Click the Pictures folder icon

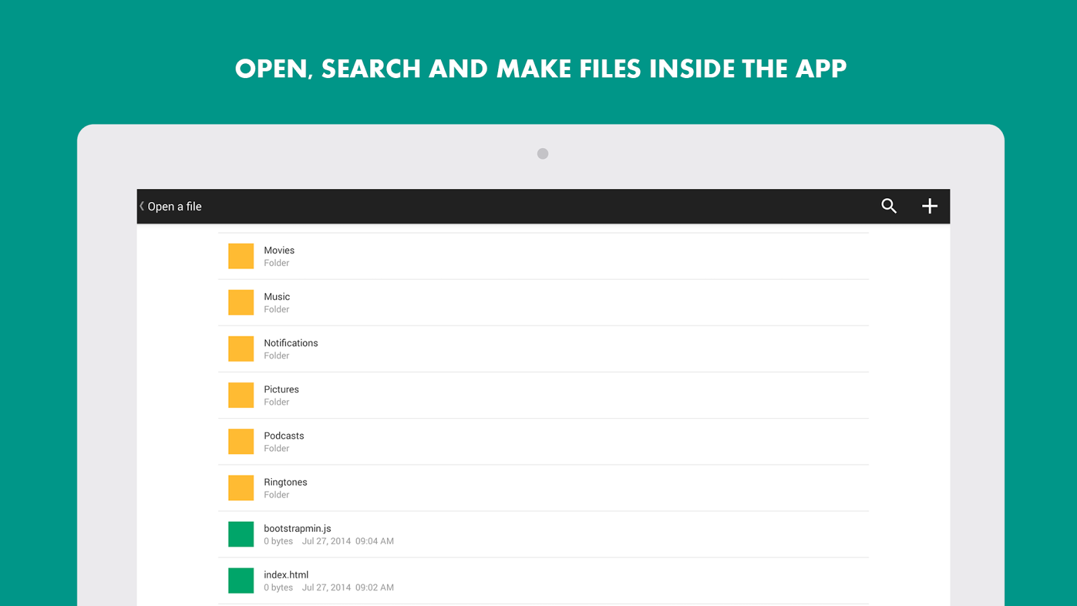(240, 395)
